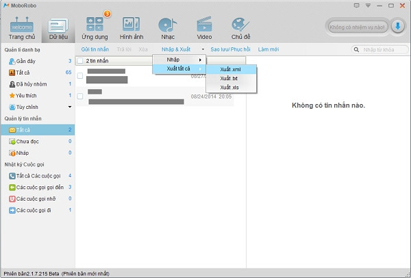
Task: Open the Nhạc music icon
Action: [x=168, y=25]
